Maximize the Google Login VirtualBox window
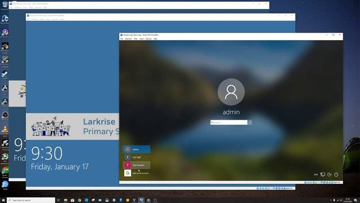This screenshot has width=360, height=203. [x=333, y=35]
